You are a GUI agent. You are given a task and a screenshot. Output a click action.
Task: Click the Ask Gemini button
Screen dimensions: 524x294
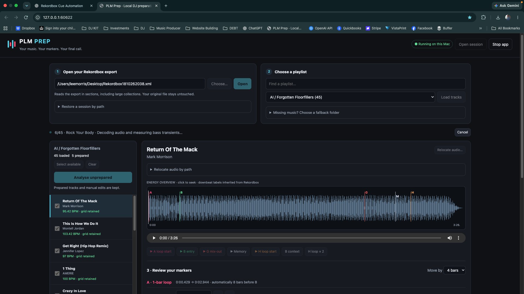(x=506, y=5)
